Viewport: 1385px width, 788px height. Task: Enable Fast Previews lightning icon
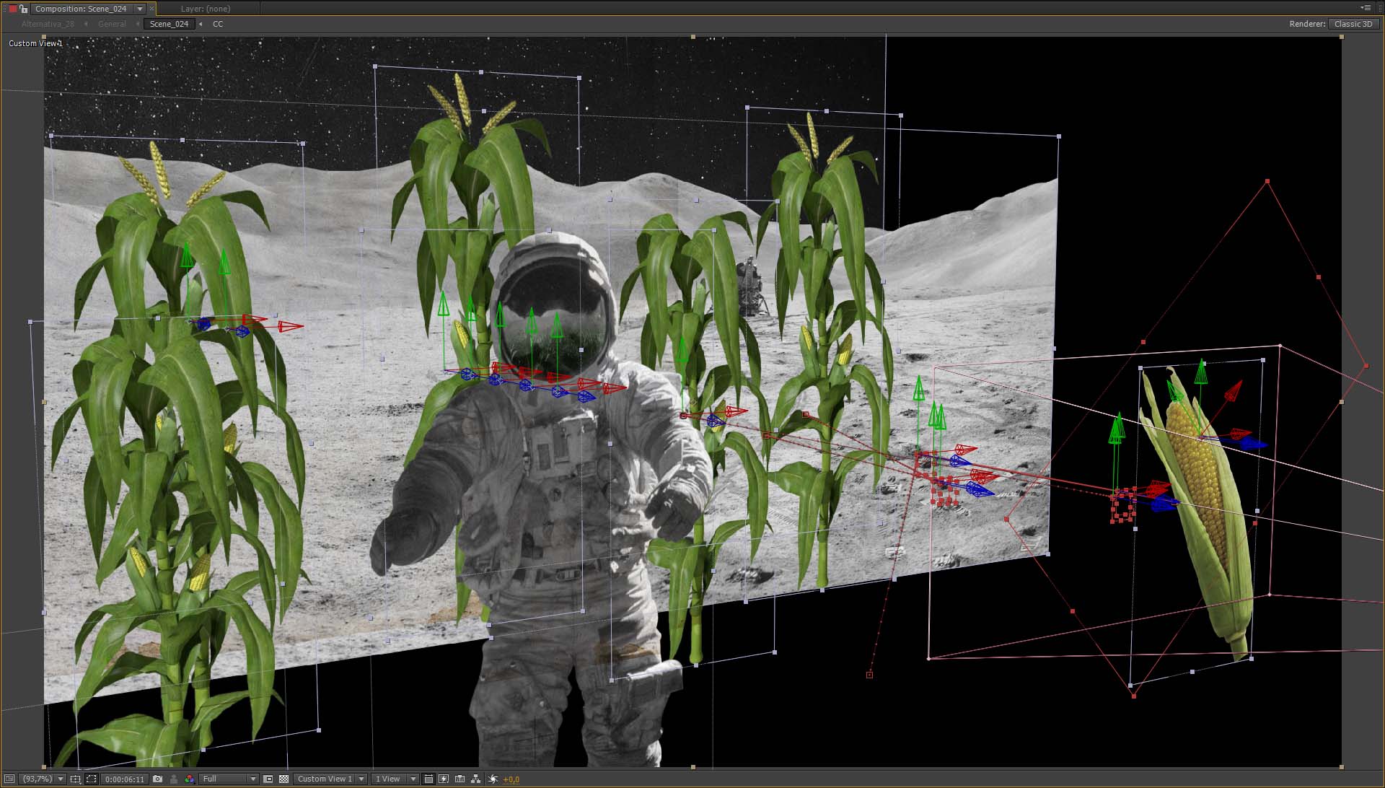coord(444,779)
